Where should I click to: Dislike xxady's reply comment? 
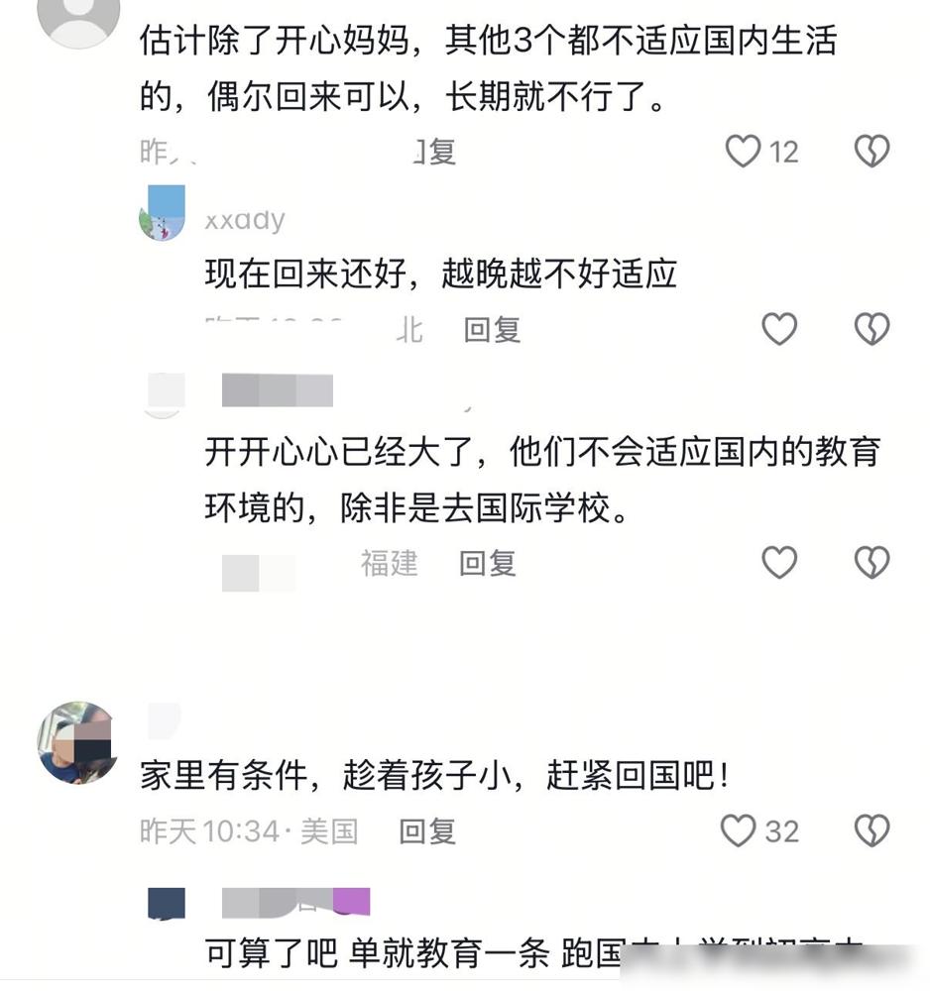tap(872, 329)
